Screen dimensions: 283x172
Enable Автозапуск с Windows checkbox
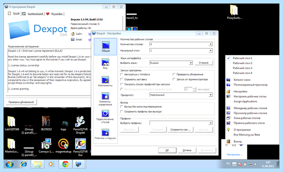point(135,74)
